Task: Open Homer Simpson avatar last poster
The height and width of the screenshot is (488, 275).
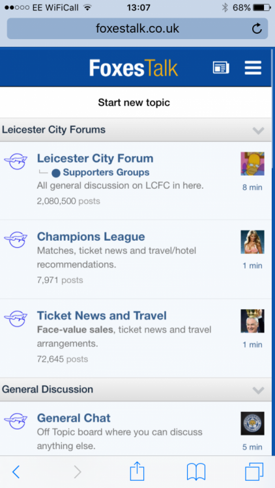Action: (x=253, y=164)
